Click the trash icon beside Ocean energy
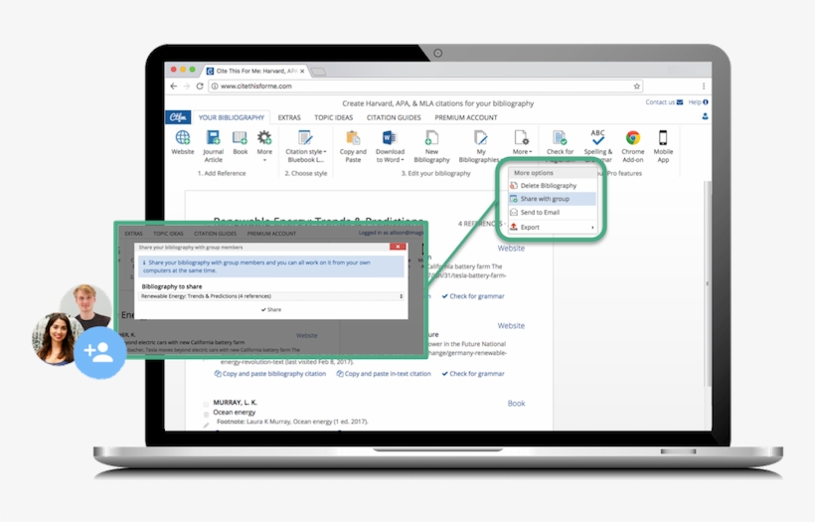The width and height of the screenshot is (815, 522). [x=206, y=415]
